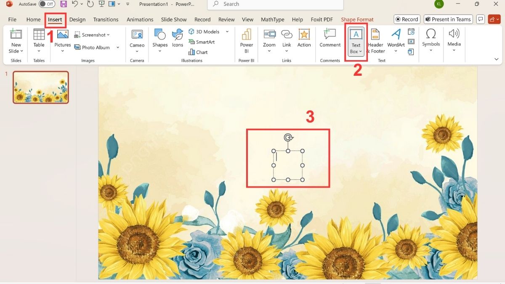Insert Slide Number icon

[411, 42]
